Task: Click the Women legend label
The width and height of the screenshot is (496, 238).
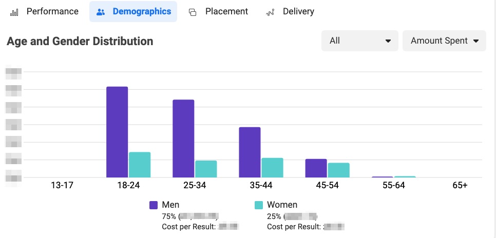Action: click(282, 205)
